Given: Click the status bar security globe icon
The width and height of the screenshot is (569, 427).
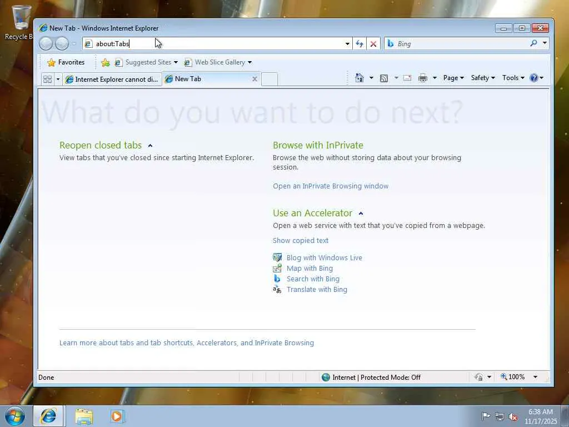Looking at the screenshot, I should pos(326,378).
